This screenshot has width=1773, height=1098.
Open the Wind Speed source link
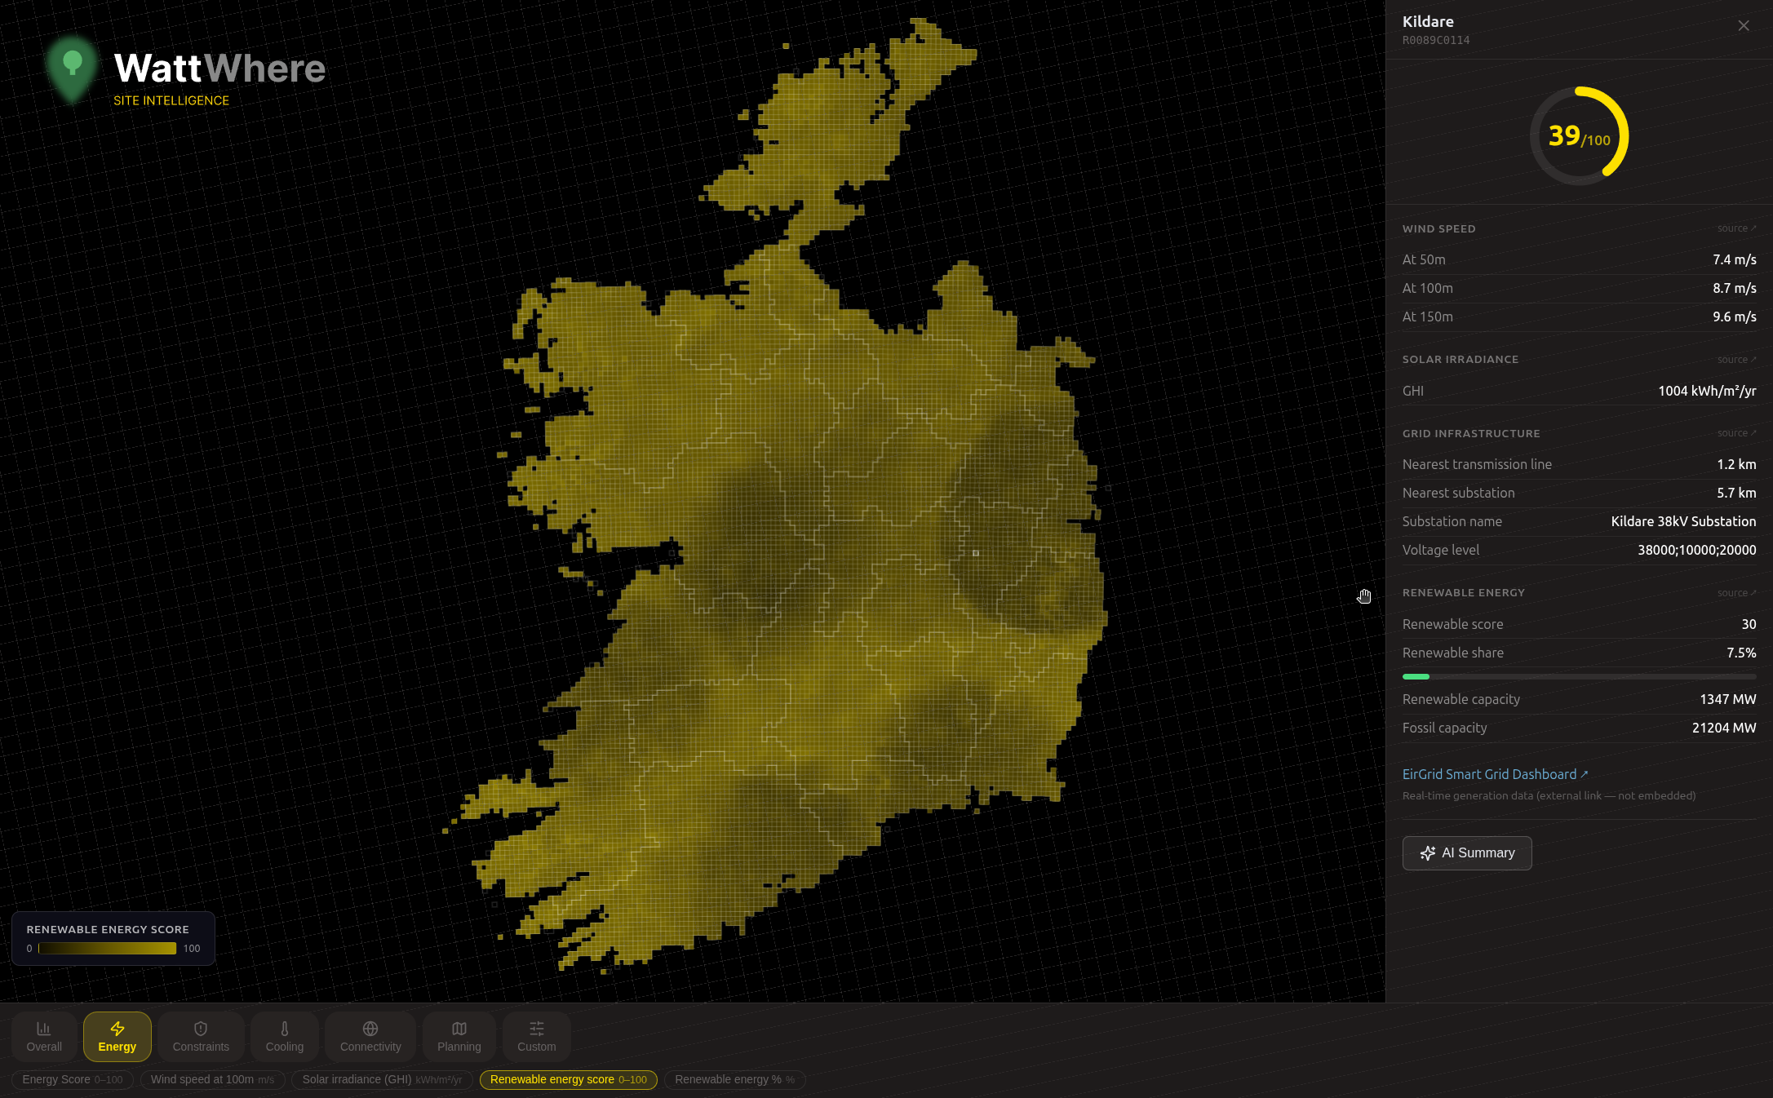coord(1735,228)
